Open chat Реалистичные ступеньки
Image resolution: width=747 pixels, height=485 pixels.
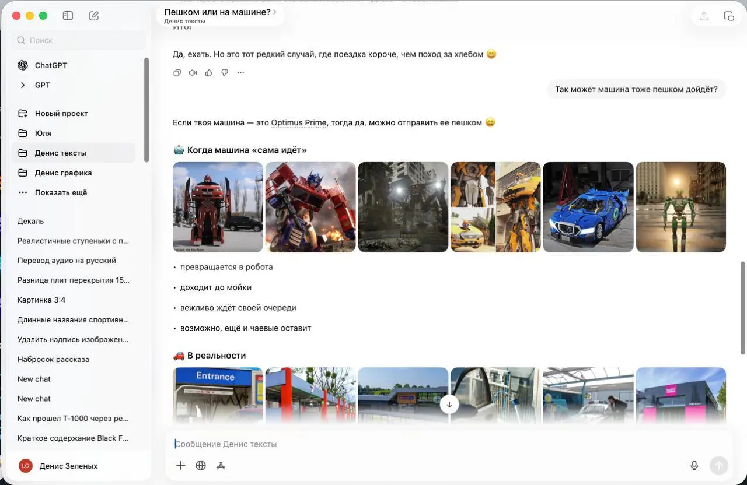point(74,241)
